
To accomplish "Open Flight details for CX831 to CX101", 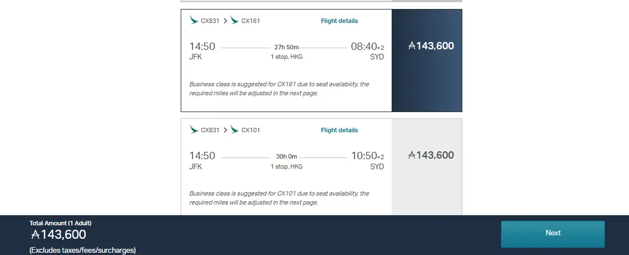I will [x=339, y=130].
